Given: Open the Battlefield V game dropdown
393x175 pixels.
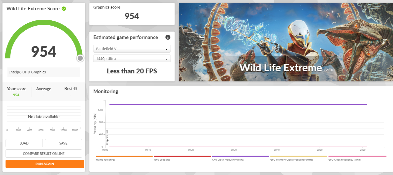Looking at the screenshot, I should [132, 49].
